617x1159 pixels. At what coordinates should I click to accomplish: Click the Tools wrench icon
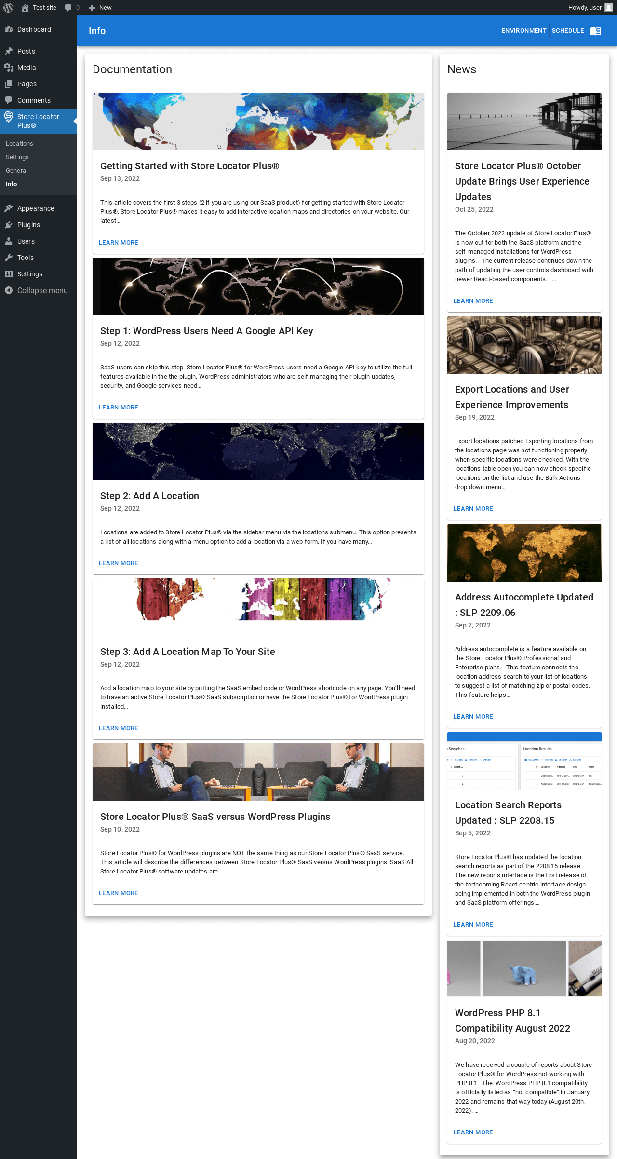coord(9,258)
